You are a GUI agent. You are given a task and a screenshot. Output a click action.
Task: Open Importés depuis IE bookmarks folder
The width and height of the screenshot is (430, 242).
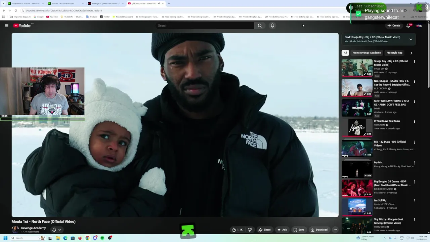coord(20,17)
